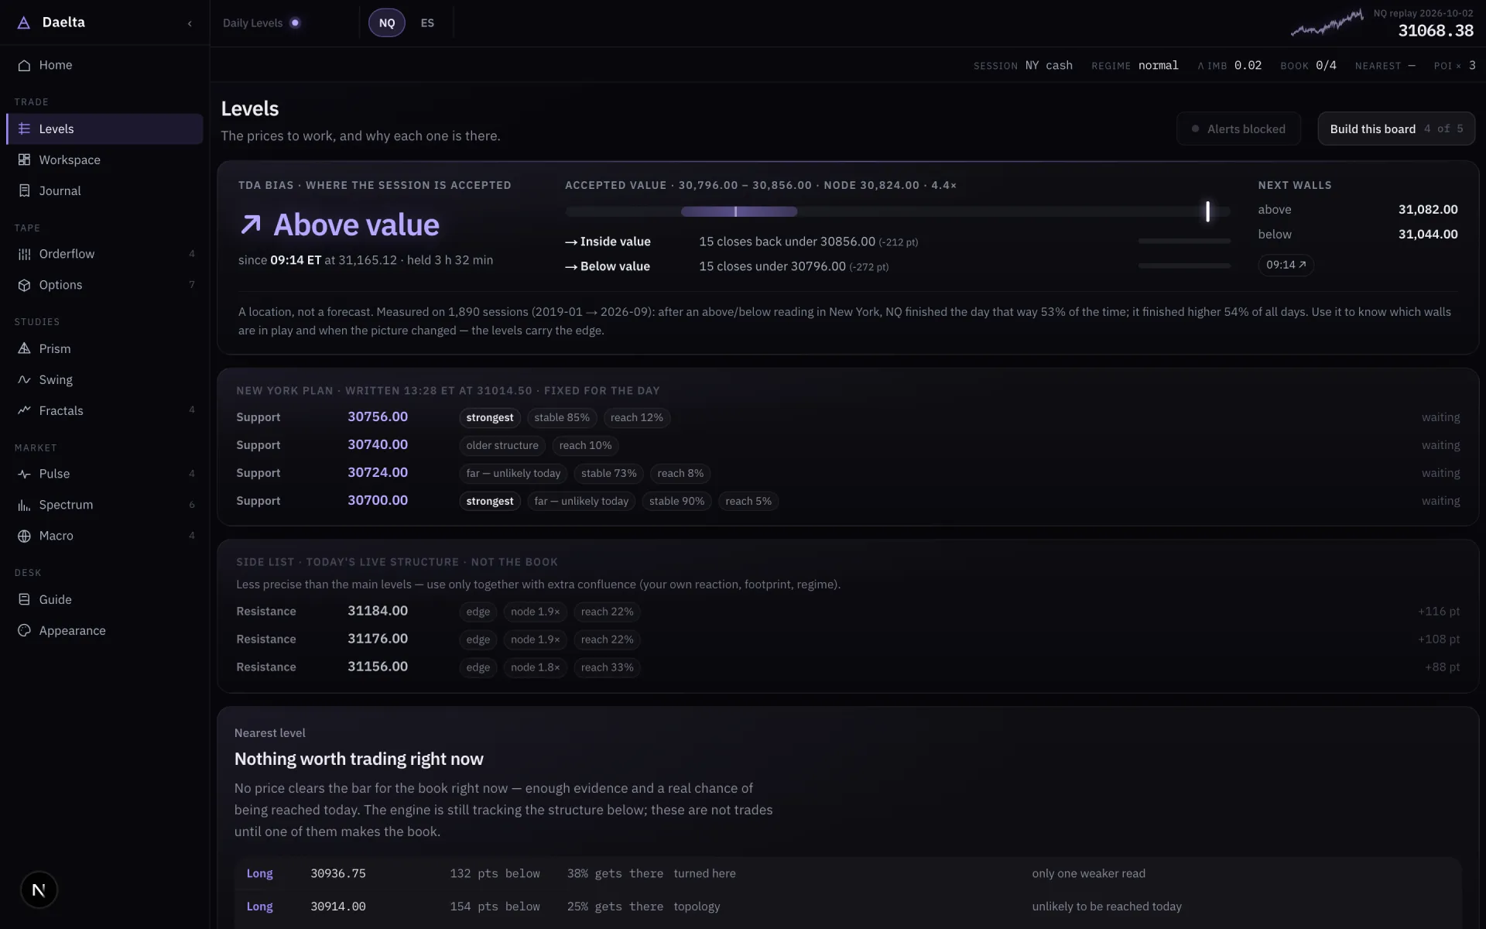The height and width of the screenshot is (929, 1486).
Task: Open the 09:14 jump link
Action: (x=1286, y=265)
